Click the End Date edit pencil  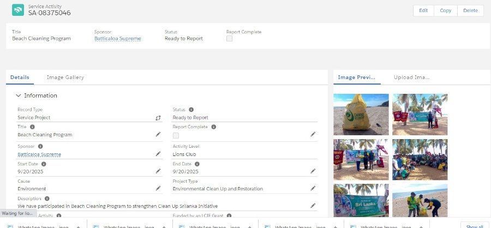pos(313,171)
